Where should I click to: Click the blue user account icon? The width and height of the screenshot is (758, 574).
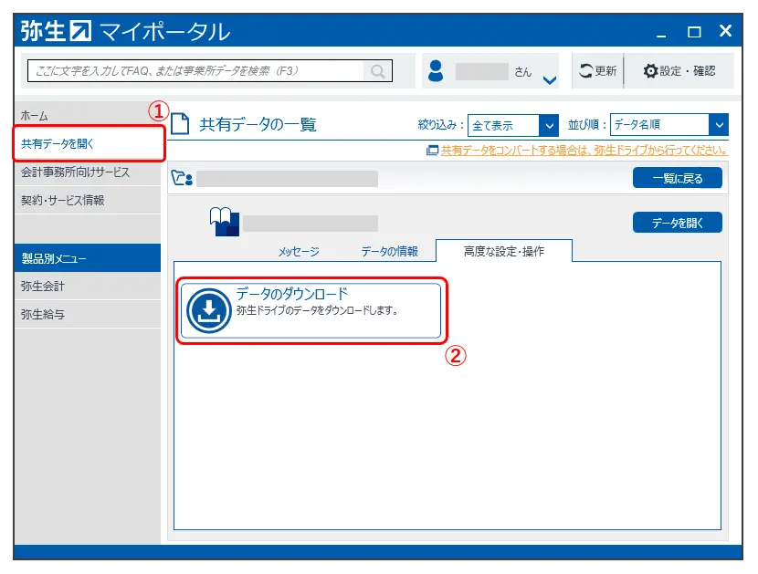(436, 71)
